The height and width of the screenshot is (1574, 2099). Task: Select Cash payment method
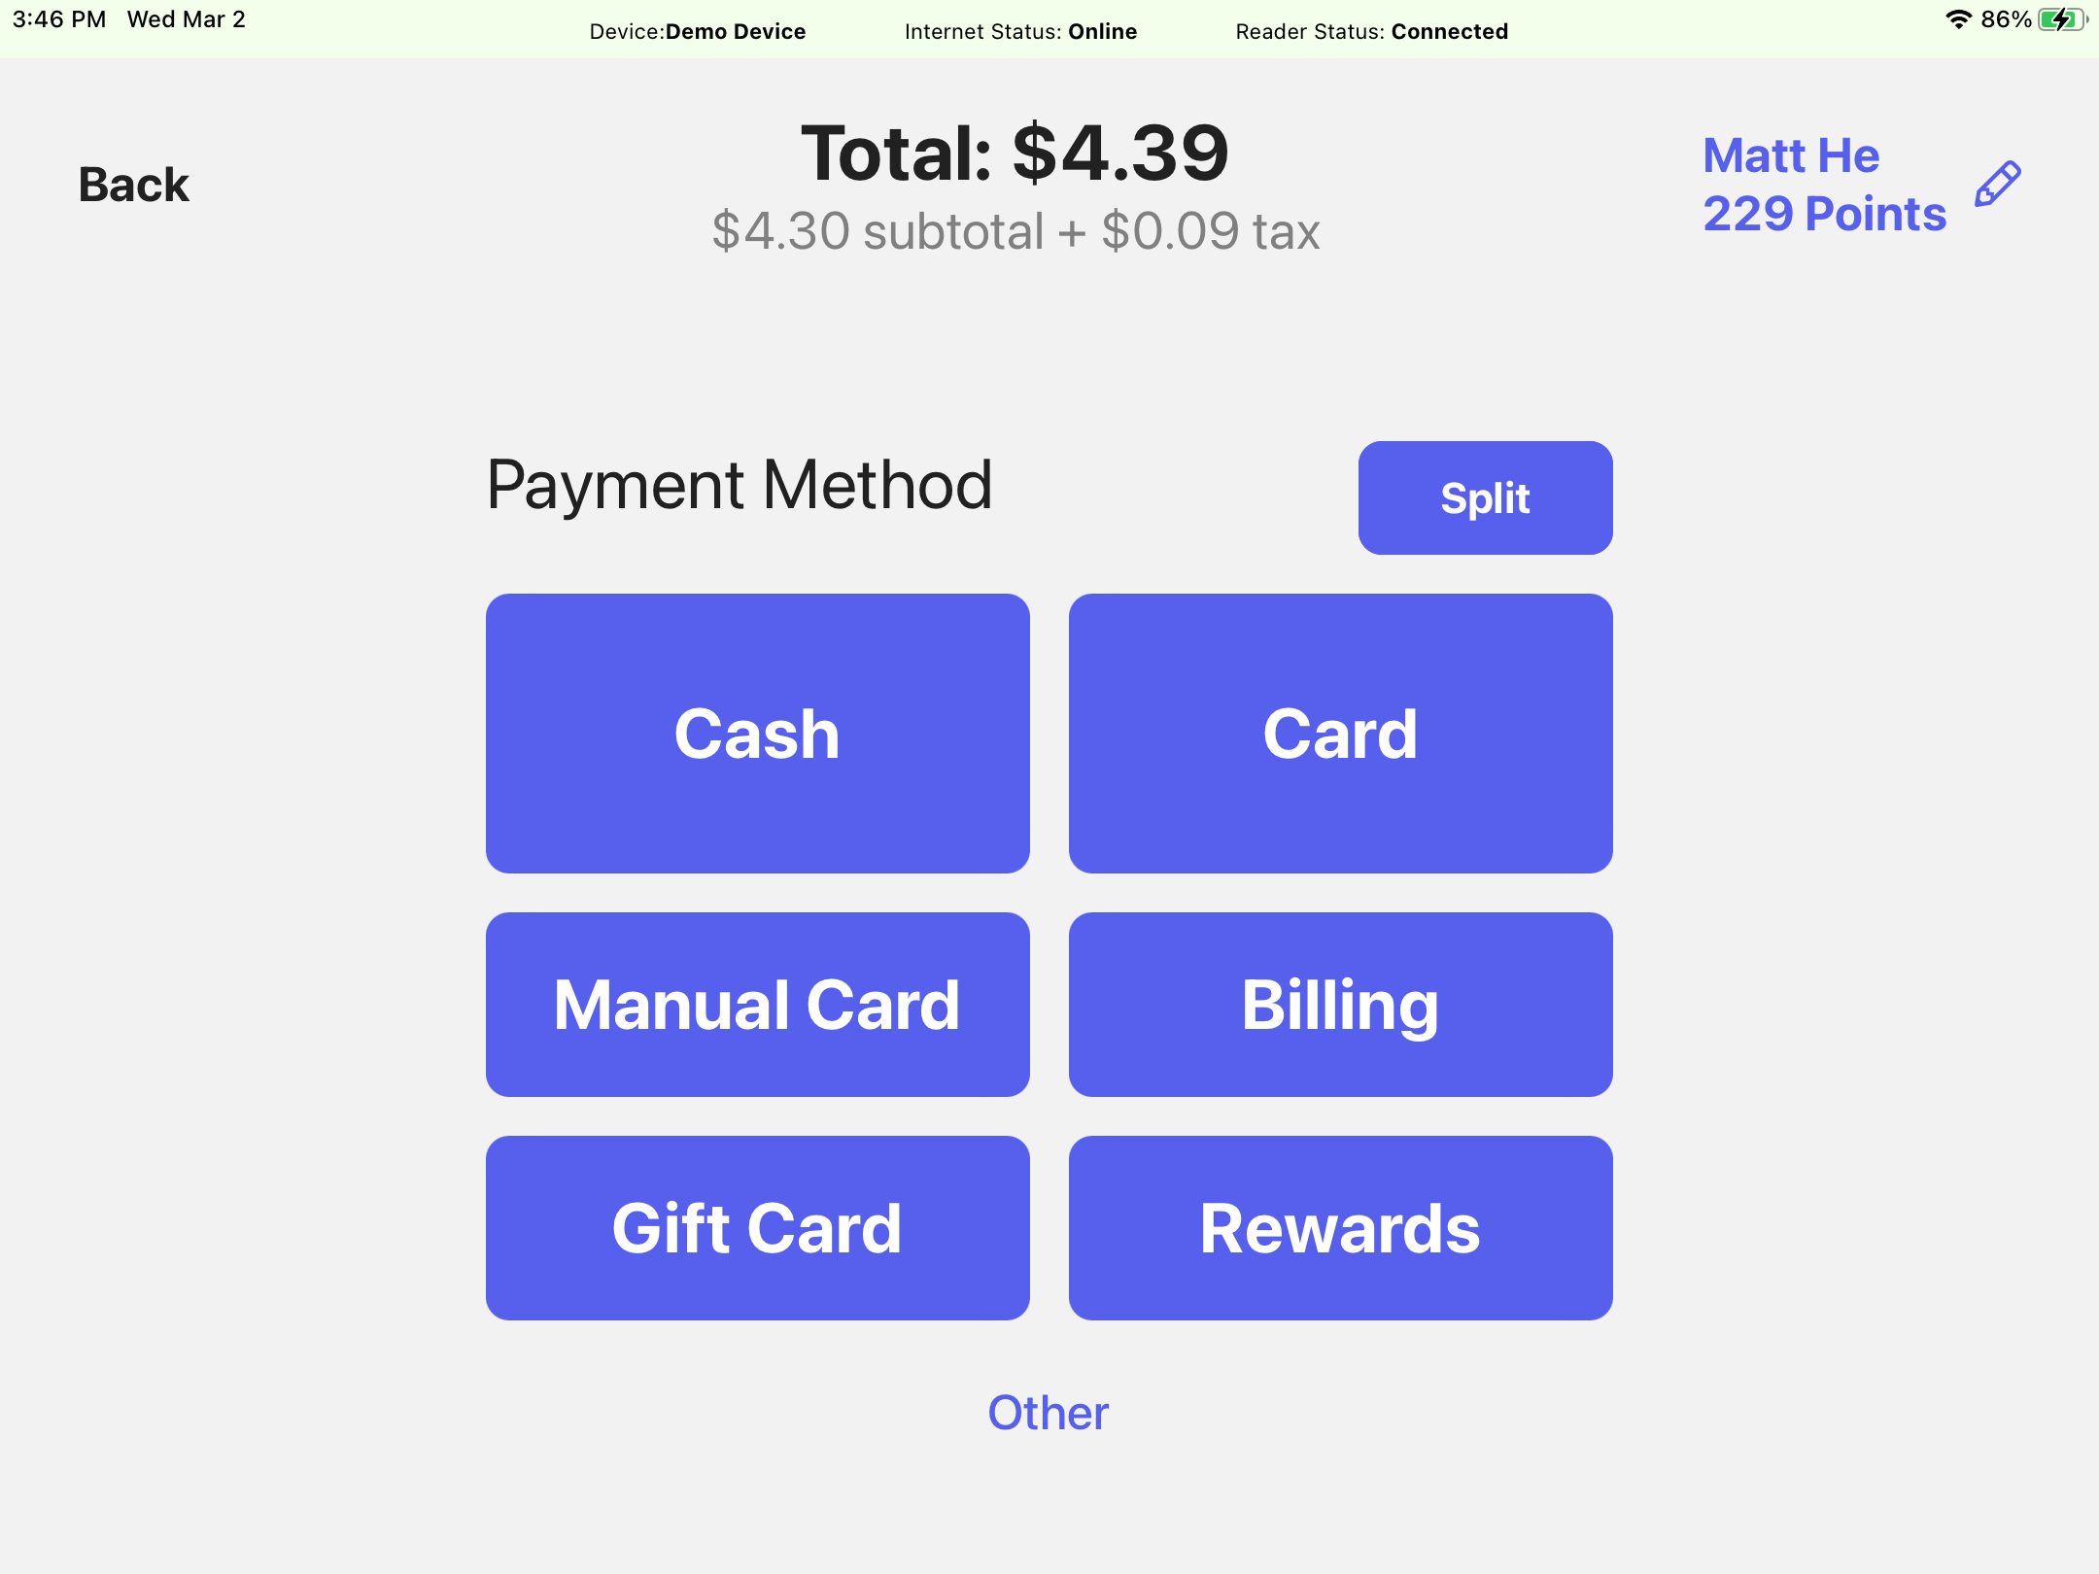click(757, 734)
